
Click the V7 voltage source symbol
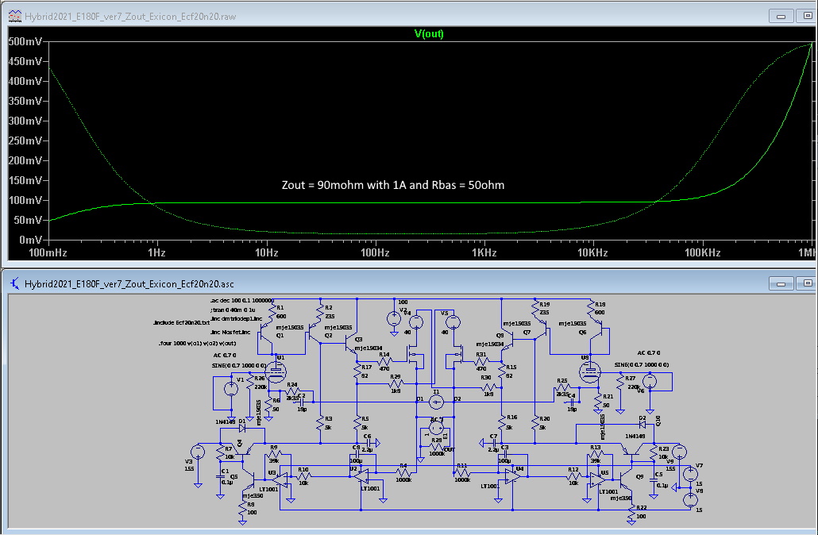click(690, 472)
